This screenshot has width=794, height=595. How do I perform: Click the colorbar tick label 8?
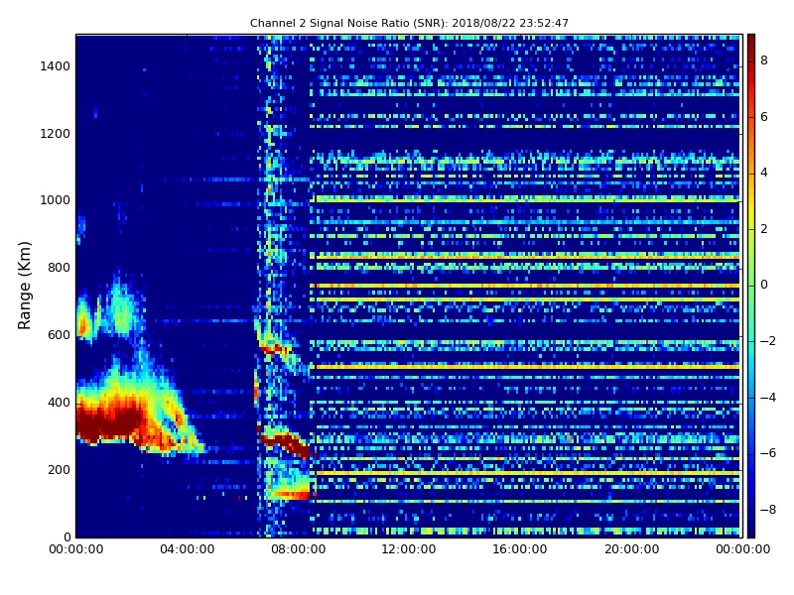(764, 60)
